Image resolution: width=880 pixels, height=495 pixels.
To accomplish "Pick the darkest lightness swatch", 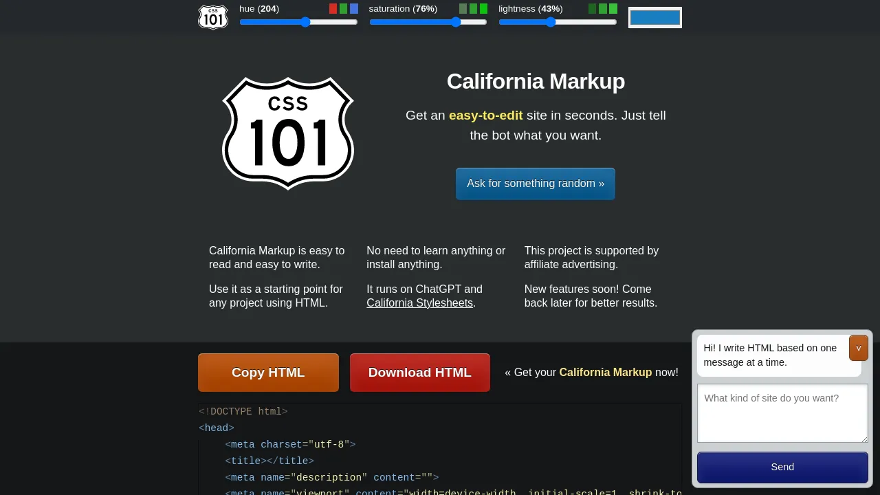I will 593,9.
